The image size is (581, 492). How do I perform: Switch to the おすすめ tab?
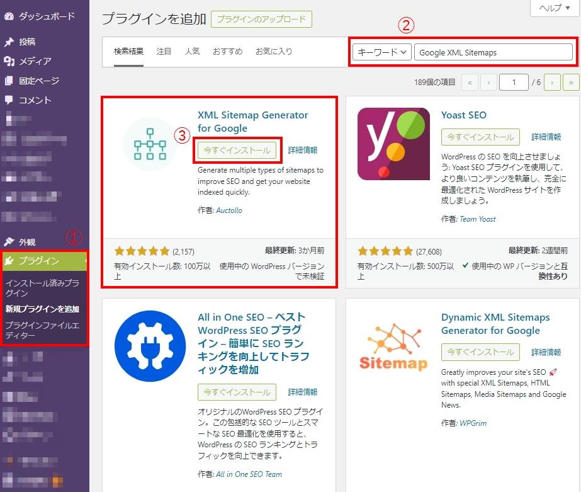point(227,52)
